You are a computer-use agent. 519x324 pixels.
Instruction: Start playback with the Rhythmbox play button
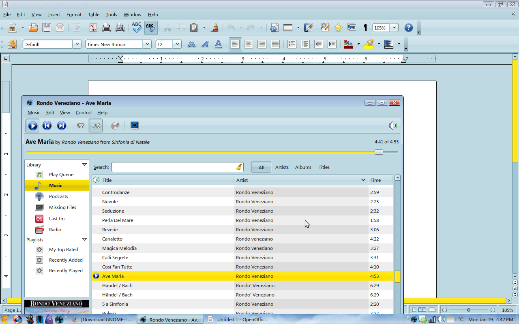tap(32, 126)
